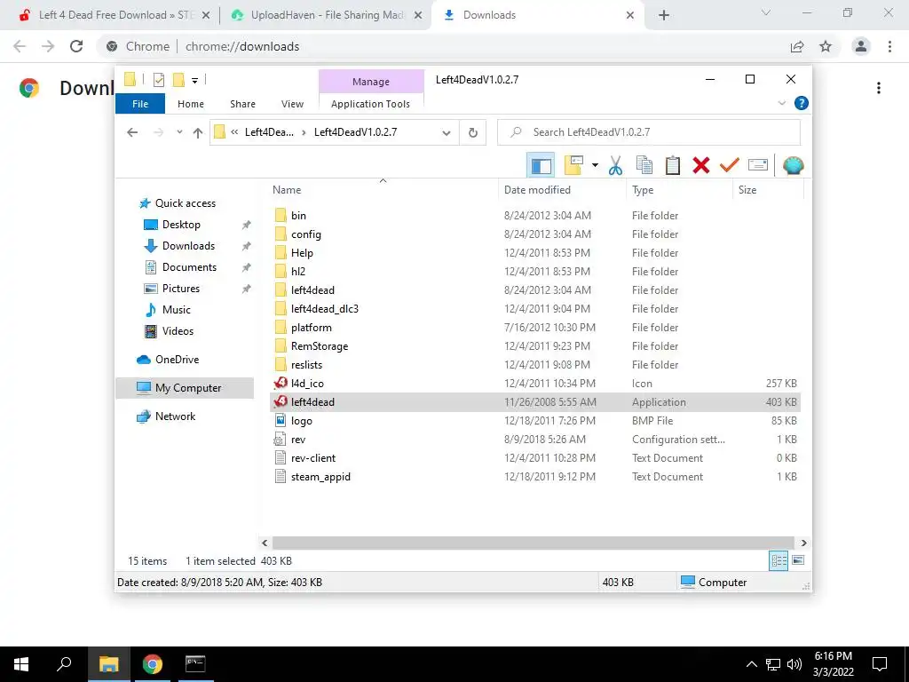Viewport: 909px width, 682px height.
Task: Select Quick access in navigation pane
Action: click(186, 203)
